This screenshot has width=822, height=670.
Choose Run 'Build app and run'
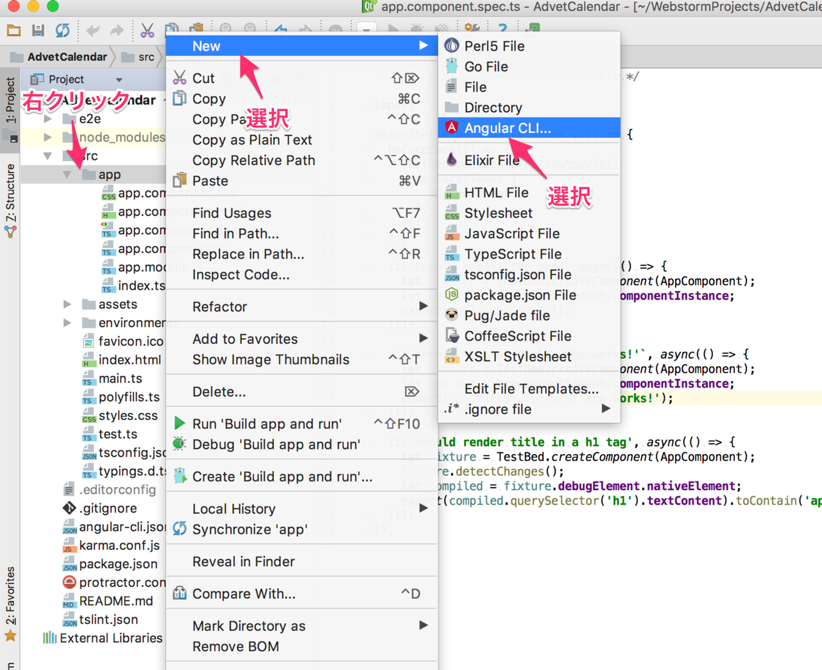click(x=302, y=423)
